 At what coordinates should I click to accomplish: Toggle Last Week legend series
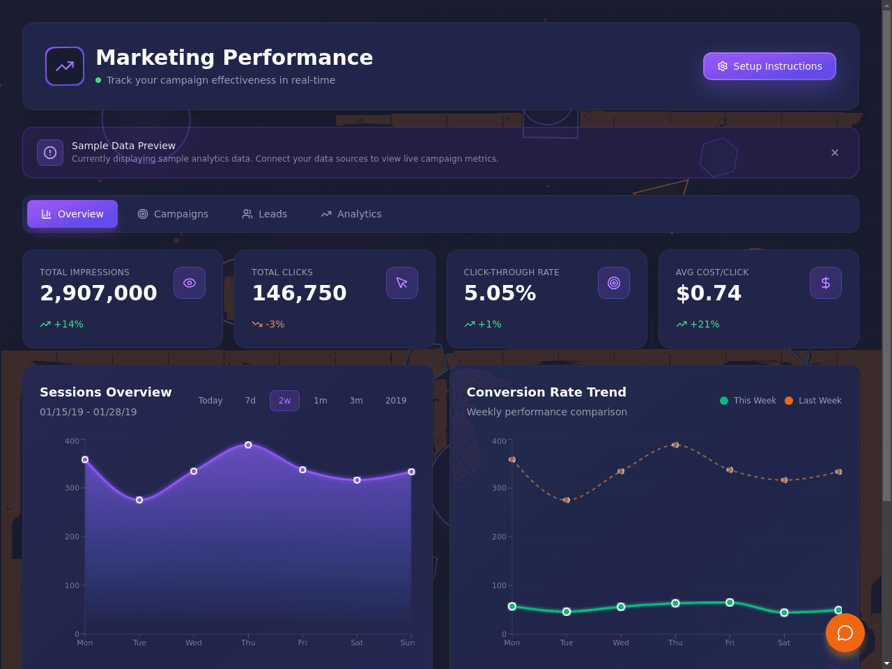(x=813, y=401)
